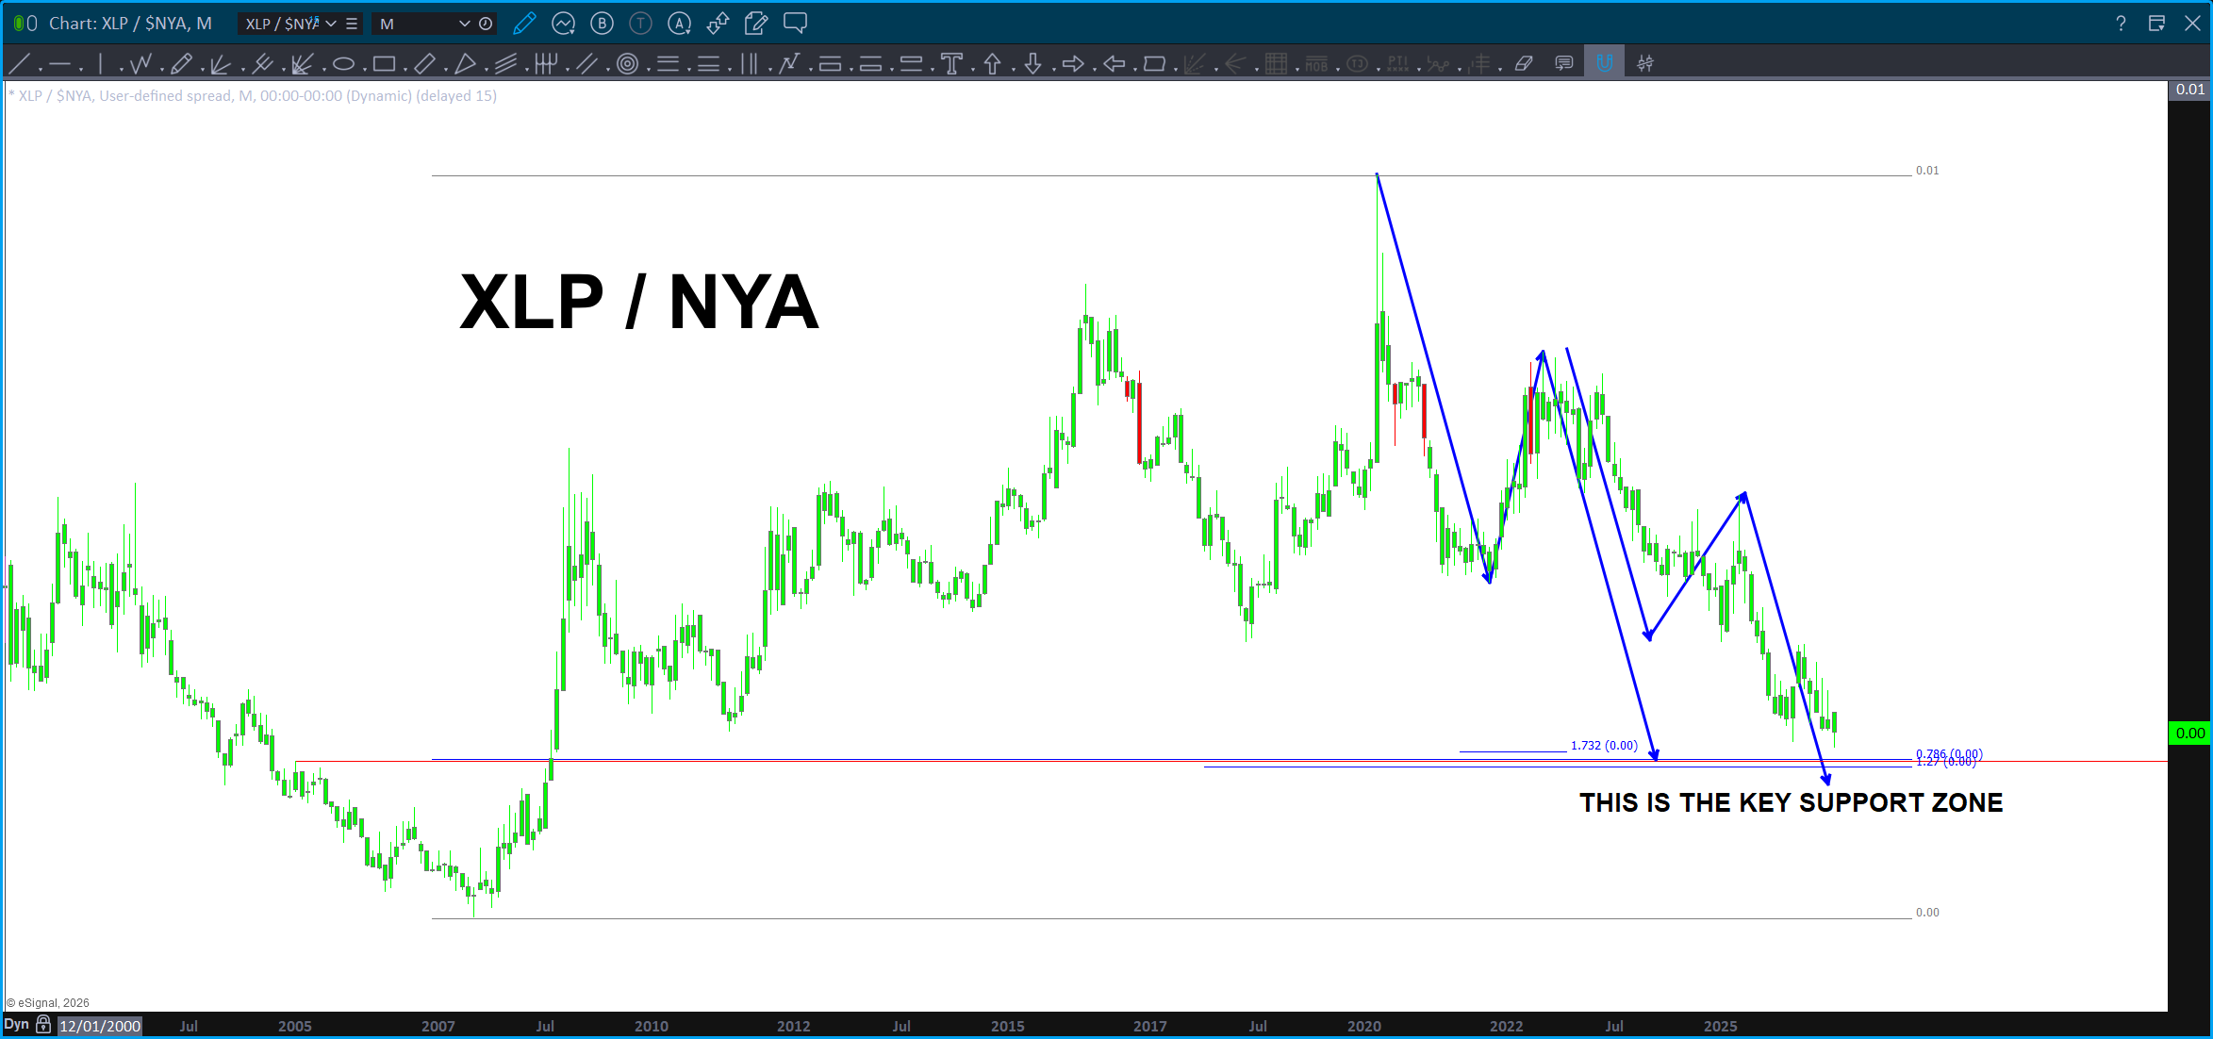Click the user-defined spread description text
Image resolution: width=2213 pixels, height=1039 pixels.
pos(252,96)
